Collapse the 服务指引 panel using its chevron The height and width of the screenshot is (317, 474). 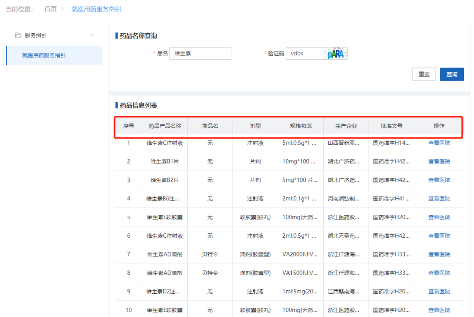coord(92,35)
